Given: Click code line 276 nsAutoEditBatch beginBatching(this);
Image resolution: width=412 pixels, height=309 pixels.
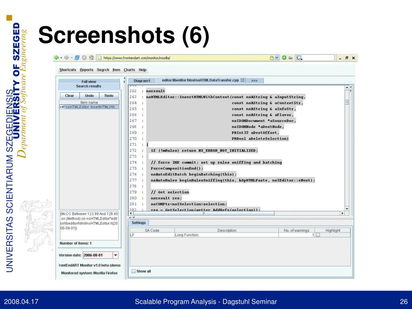Looking at the screenshot, I should tap(194, 174).
